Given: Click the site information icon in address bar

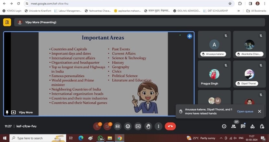Looking at the screenshot, I should pyautogui.click(x=27, y=4).
